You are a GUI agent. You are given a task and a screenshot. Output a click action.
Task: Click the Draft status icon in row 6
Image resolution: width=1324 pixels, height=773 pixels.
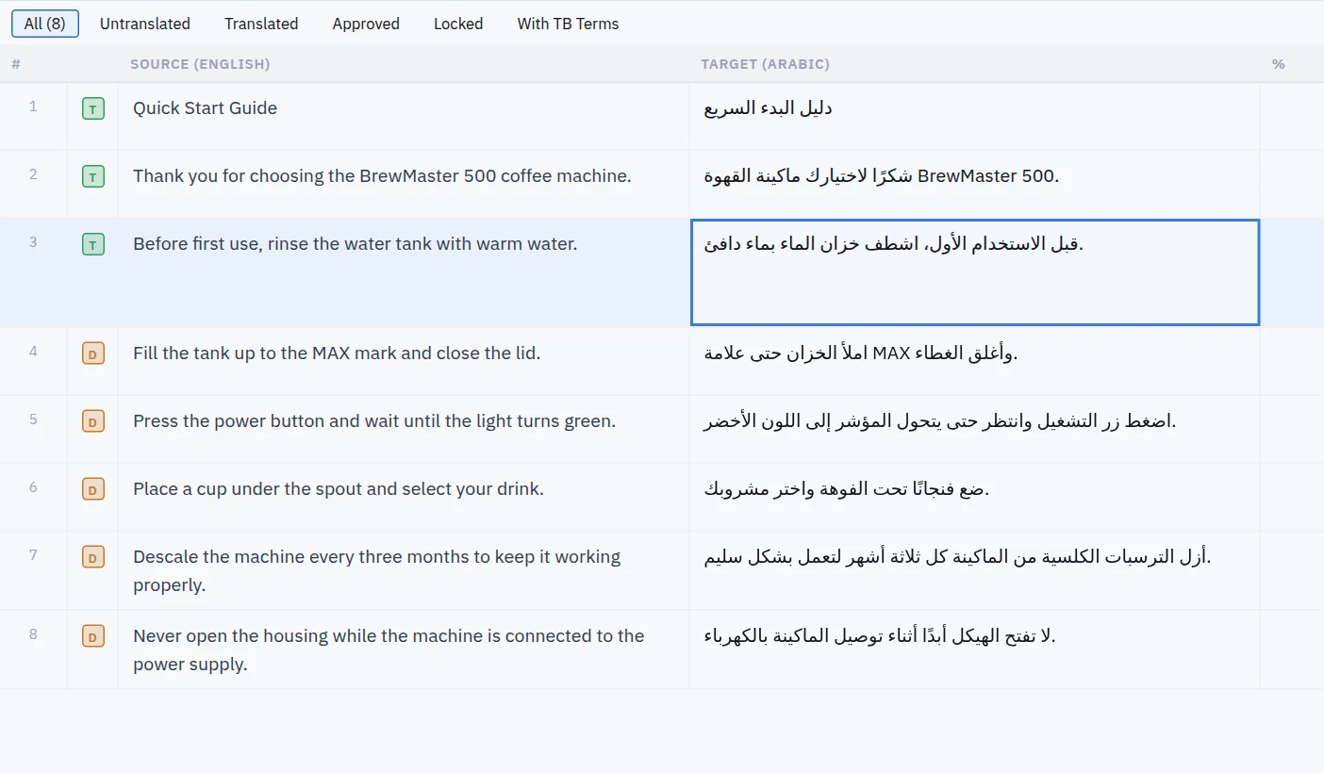point(92,489)
